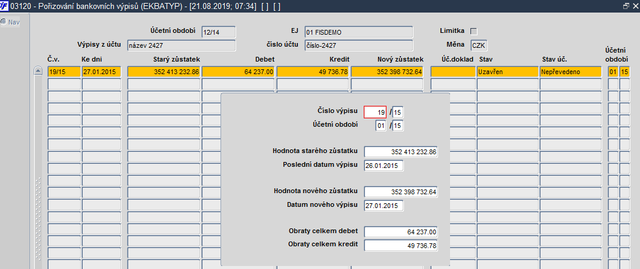
Task: Click the Datum nového výpisu field '27.01.2015'
Action: pos(384,206)
